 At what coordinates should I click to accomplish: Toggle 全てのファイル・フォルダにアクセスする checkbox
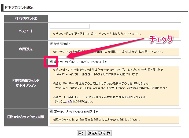51,61
